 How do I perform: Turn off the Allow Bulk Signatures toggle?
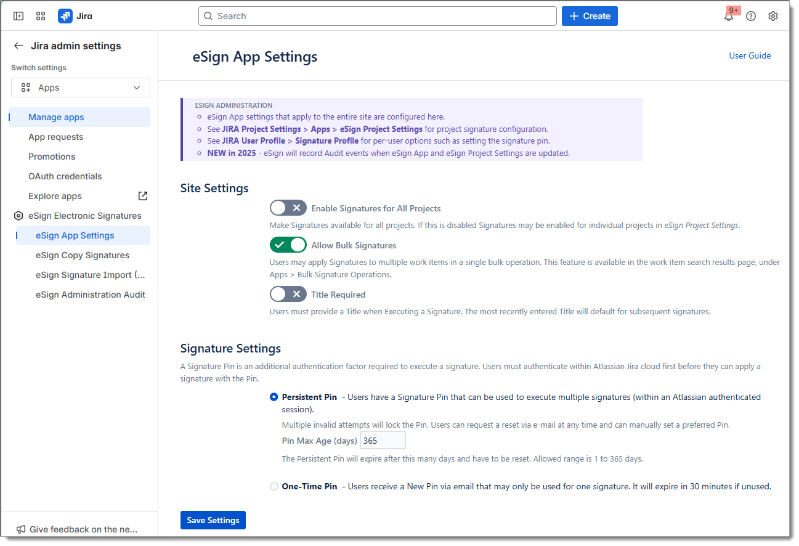pyautogui.click(x=288, y=245)
